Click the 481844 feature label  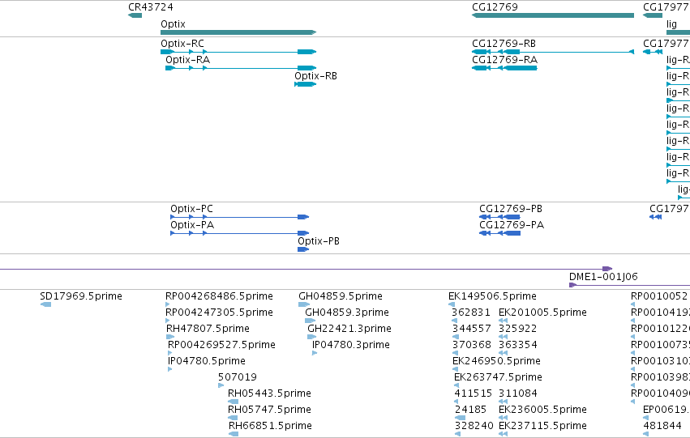click(662, 426)
